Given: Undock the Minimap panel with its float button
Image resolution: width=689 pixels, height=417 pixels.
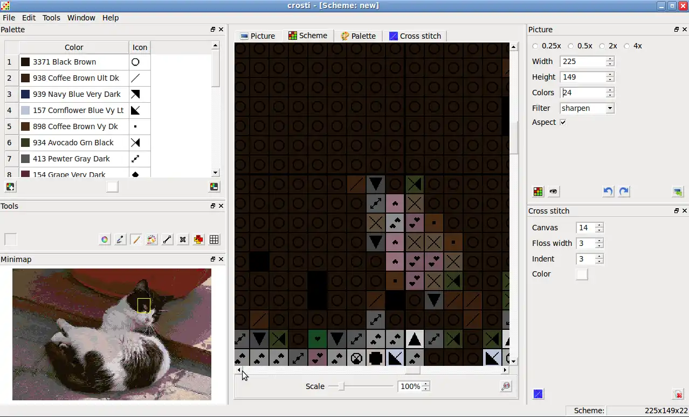Looking at the screenshot, I should (212, 259).
